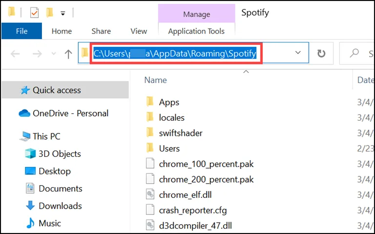
Task: Click the Properties checkmark icon in title bar
Action: point(35,12)
